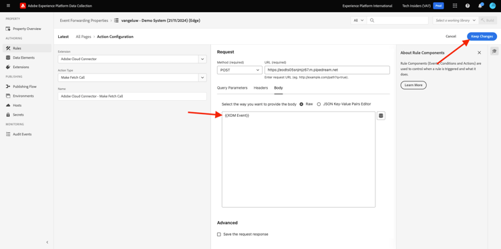Click the Audit Events list icon

point(8,134)
